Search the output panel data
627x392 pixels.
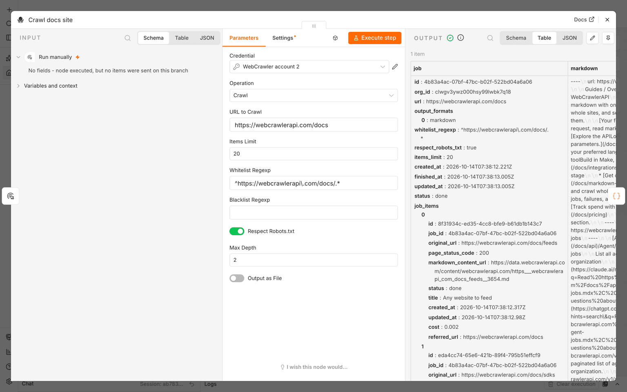pos(490,38)
